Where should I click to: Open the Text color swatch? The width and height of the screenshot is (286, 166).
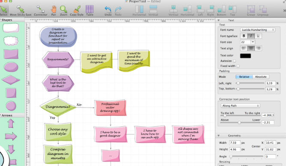click(x=245, y=55)
